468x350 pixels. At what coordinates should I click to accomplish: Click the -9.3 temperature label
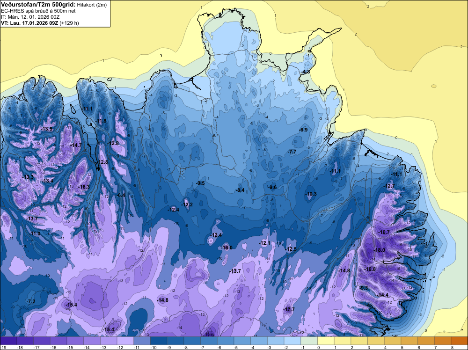(x=364, y=288)
